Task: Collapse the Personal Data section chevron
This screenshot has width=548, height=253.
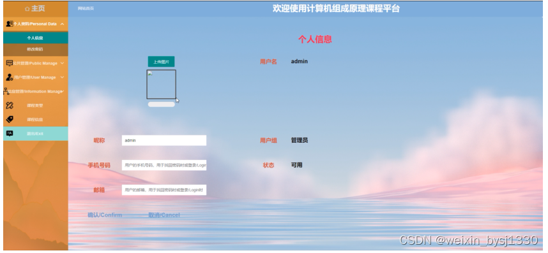Action: pos(62,24)
